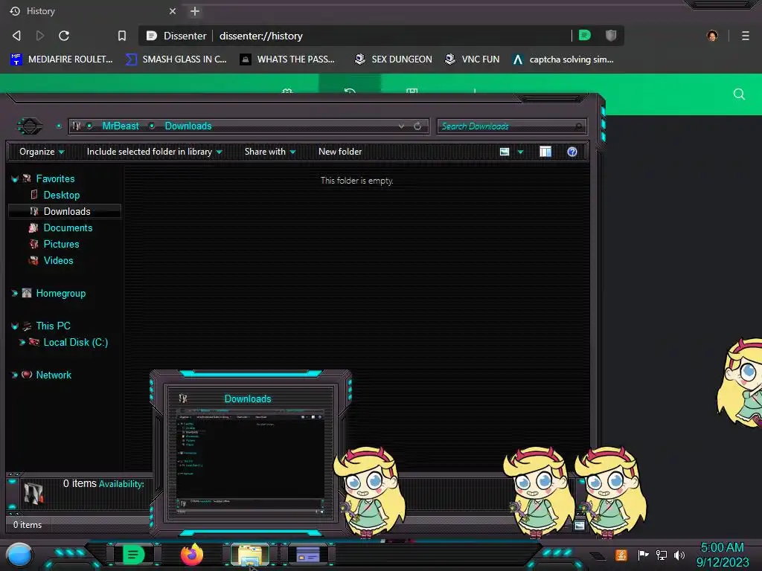Open SMASH GLASS IN C... bookmark
Viewport: 762px width, 571px height.
click(x=176, y=59)
